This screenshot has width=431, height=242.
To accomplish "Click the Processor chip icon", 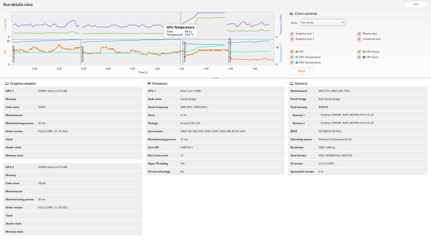I will point(149,84).
